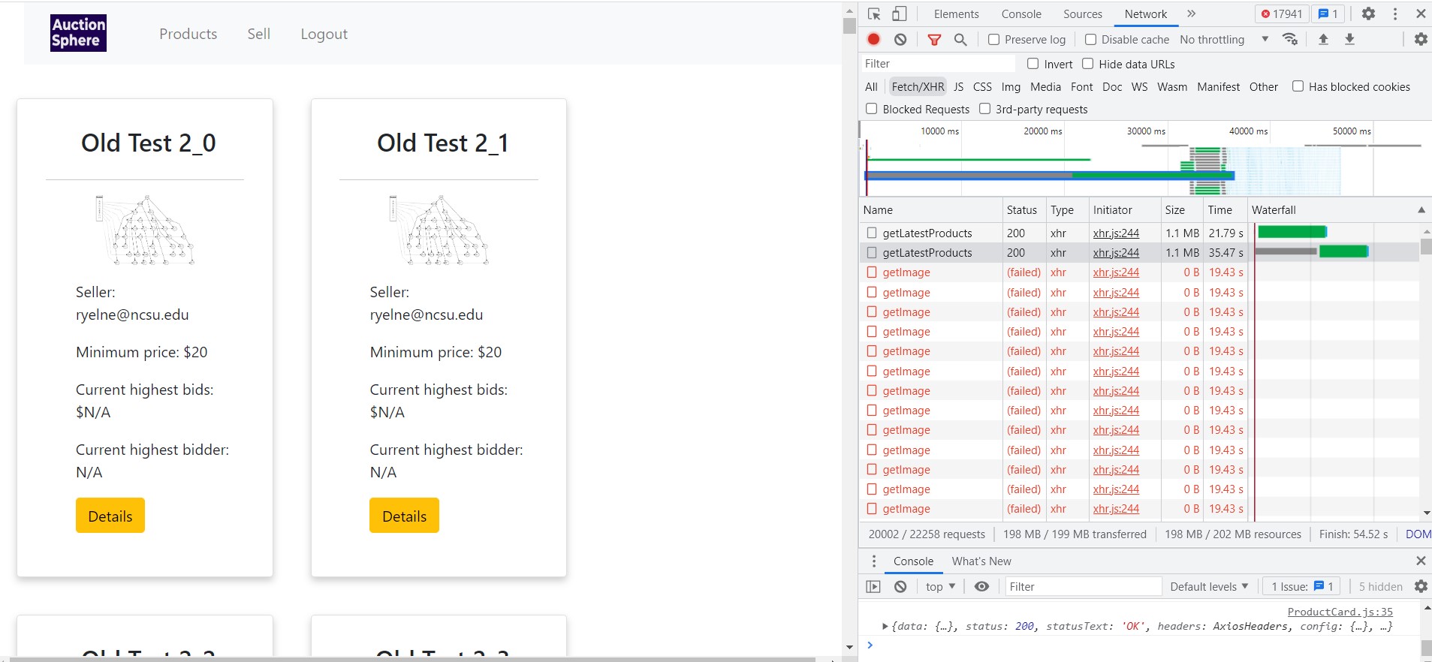Clear the network log
The width and height of the screenshot is (1432, 662).
coord(900,39)
